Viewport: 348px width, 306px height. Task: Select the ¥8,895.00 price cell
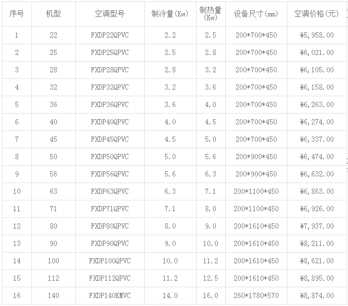[x=316, y=278]
